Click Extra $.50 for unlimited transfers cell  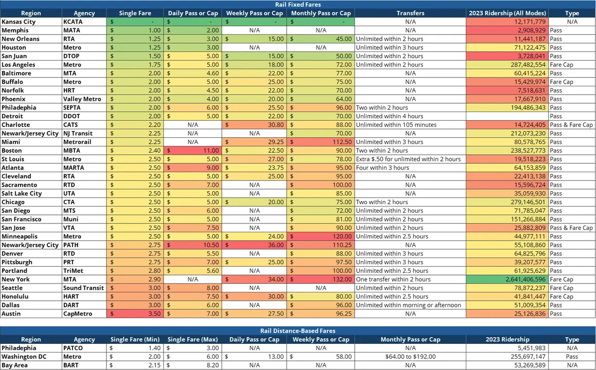tap(410, 159)
